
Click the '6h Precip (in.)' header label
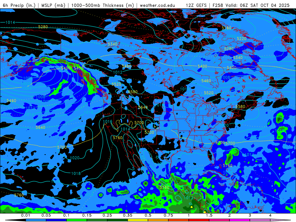pos(19,5)
